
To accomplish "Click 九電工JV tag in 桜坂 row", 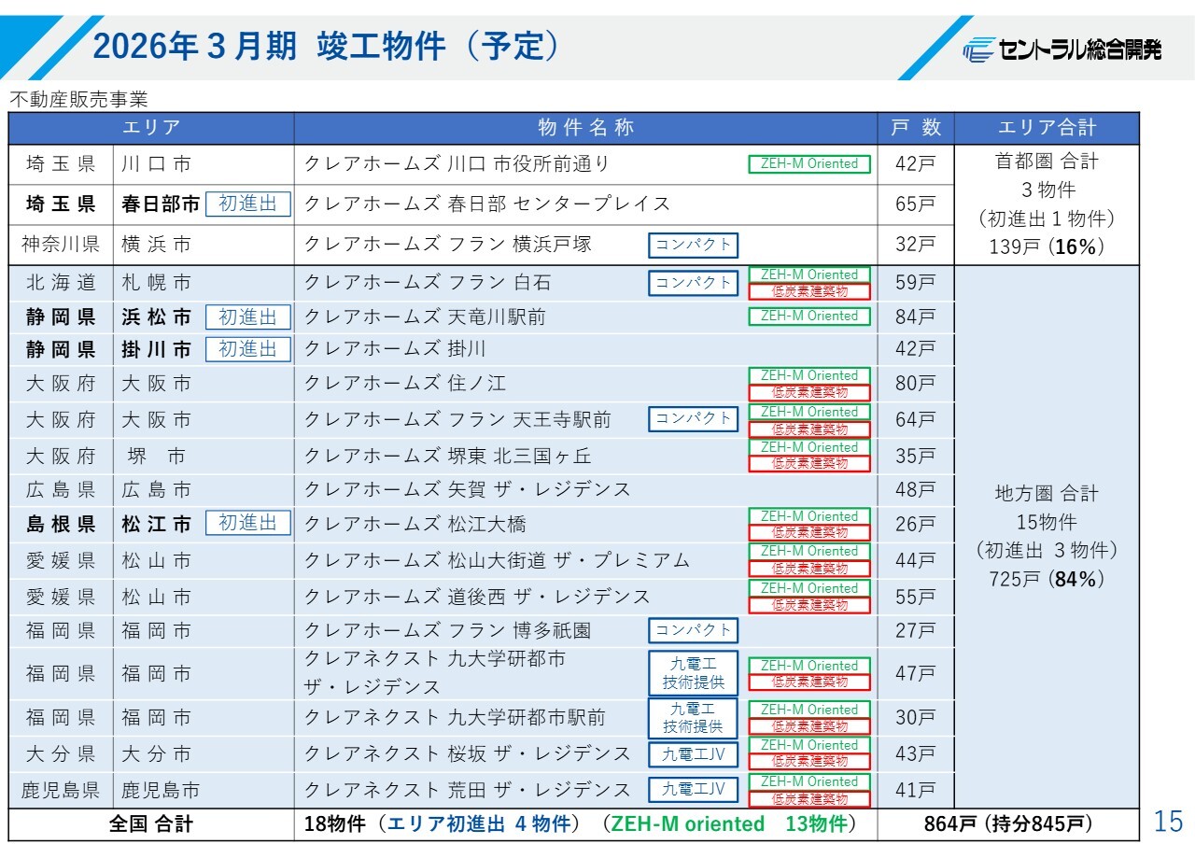I will pyautogui.click(x=693, y=754).
